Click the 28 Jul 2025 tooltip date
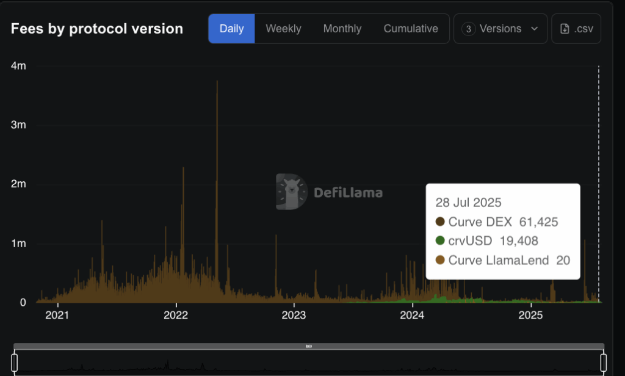625x376 pixels. click(468, 203)
